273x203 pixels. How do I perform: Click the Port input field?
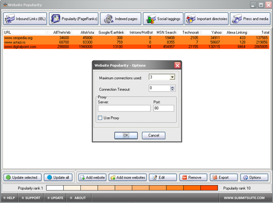click(164, 108)
